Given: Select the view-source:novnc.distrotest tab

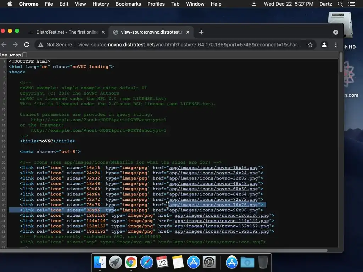Looking at the screenshot, I should coord(152,32).
